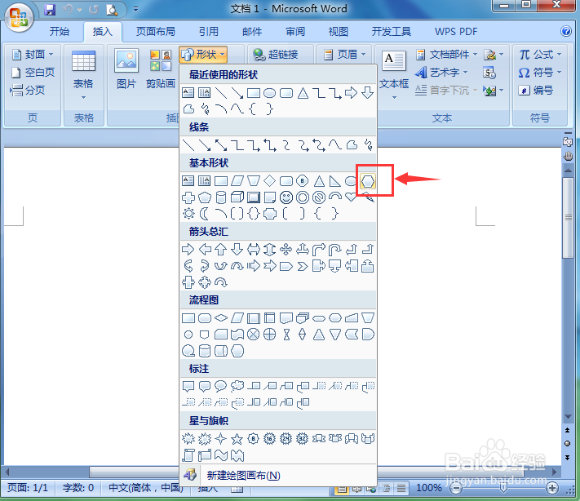The width and height of the screenshot is (580, 501).
Task: Pick the freeform line shape under Lines
Action: tap(352, 145)
